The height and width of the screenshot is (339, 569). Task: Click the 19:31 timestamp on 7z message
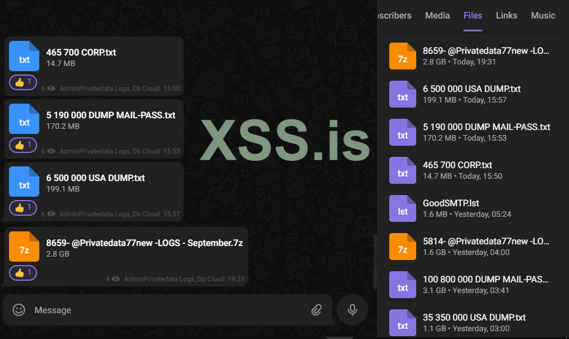click(236, 279)
